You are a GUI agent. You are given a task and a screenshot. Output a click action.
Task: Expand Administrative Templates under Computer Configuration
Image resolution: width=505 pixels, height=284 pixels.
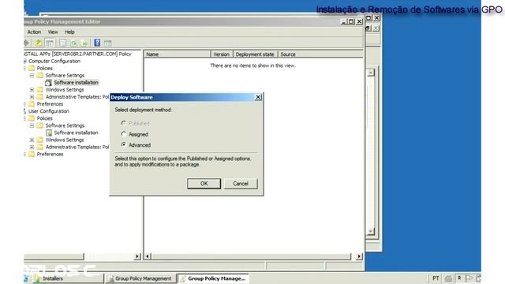pos(32,97)
